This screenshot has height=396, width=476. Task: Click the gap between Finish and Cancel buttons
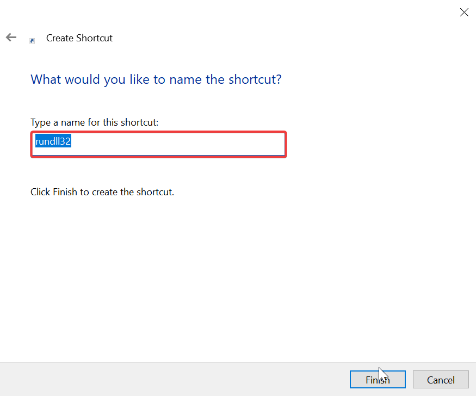(x=409, y=380)
